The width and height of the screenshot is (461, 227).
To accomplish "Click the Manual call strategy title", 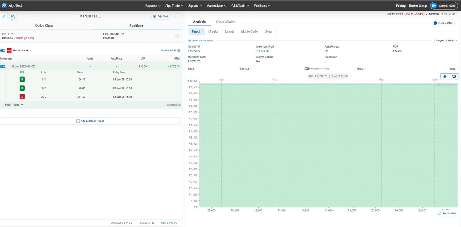I will [90, 16].
